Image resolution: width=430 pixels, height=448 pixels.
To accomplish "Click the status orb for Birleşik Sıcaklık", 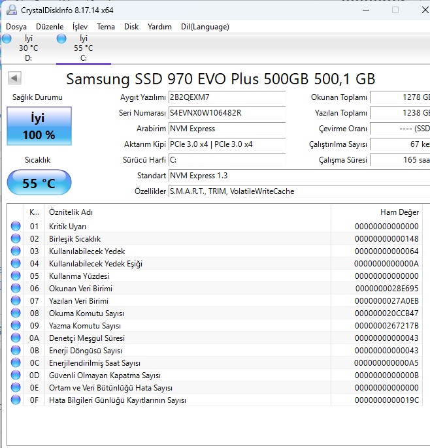I will click(16, 238).
